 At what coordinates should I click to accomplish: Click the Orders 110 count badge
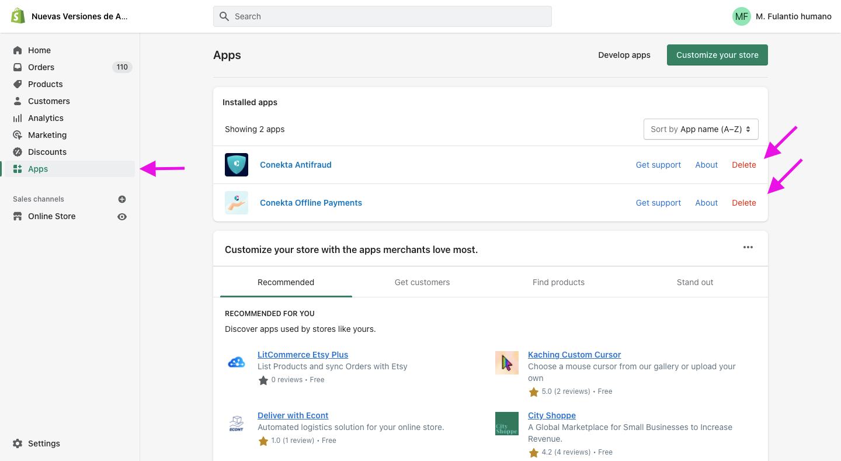tap(122, 67)
